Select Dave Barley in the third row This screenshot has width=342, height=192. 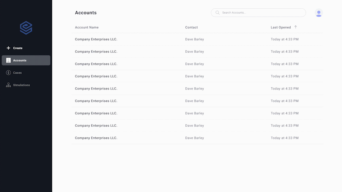click(195, 64)
